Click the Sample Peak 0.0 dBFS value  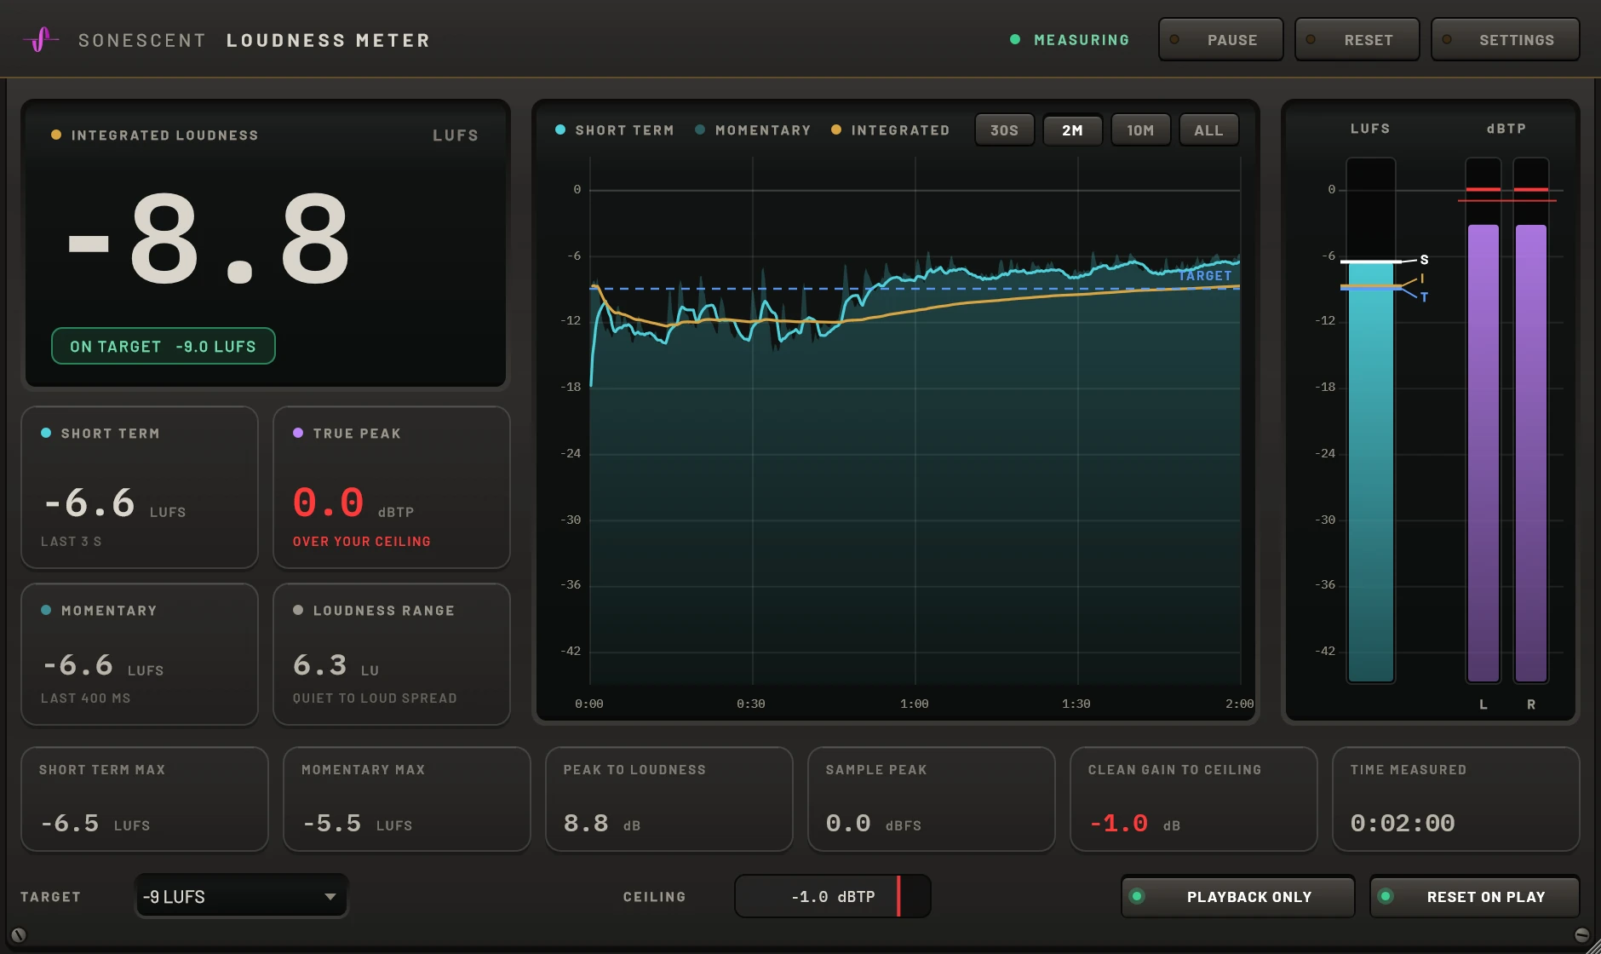pyautogui.click(x=848, y=824)
